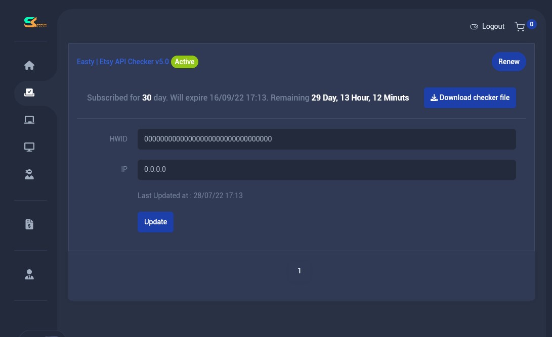Image resolution: width=552 pixels, height=337 pixels.
Task: Open the user profile icon in the sidebar
Action: click(x=29, y=274)
